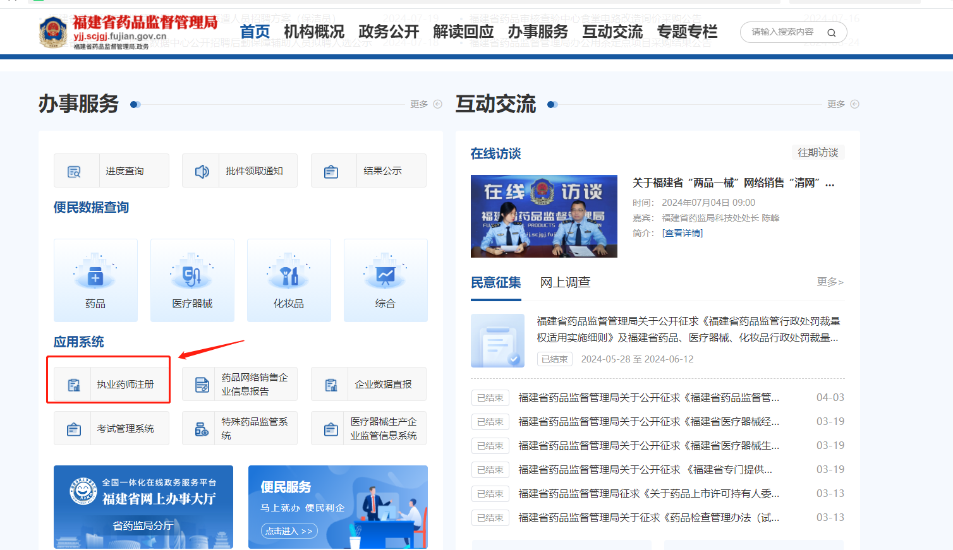Open the 进度查询 button
The width and height of the screenshot is (953, 550).
111,170
